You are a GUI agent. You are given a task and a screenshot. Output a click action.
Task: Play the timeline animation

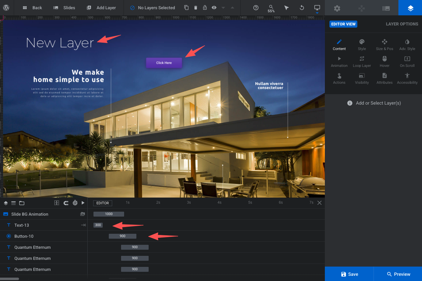point(83,203)
